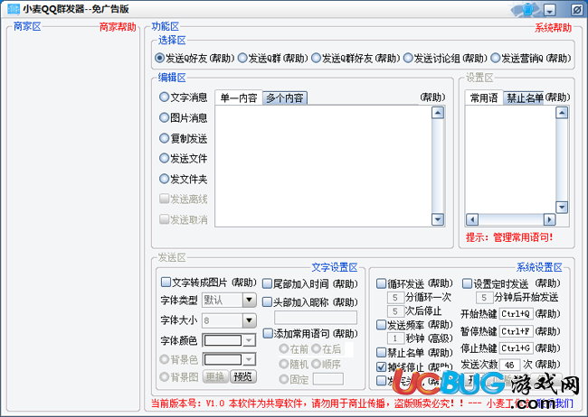The image size is (588, 417).
Task: Click the down arrow of the editor scrollbar
Action: 438,219
